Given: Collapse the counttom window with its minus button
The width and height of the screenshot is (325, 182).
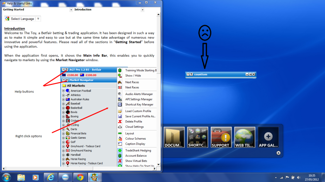Looking at the screenshot, I should coord(188,74).
